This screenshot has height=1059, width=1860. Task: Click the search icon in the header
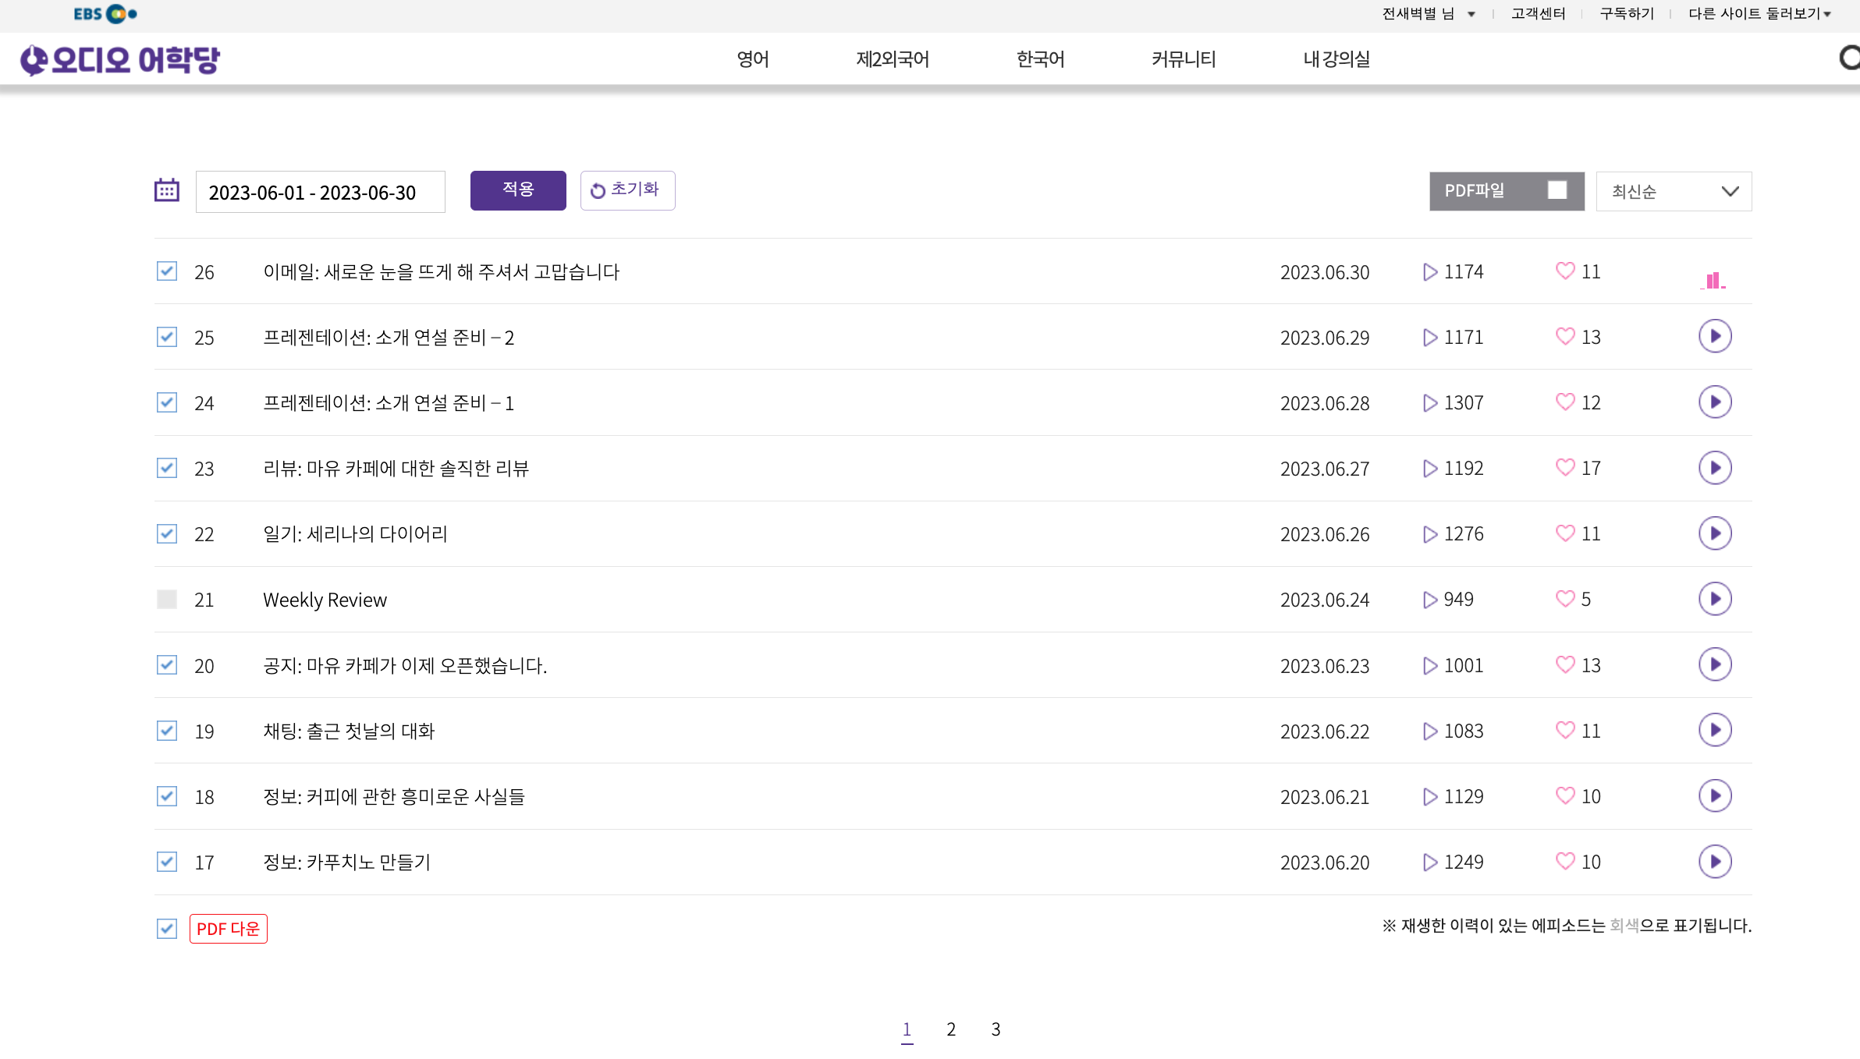[1850, 58]
